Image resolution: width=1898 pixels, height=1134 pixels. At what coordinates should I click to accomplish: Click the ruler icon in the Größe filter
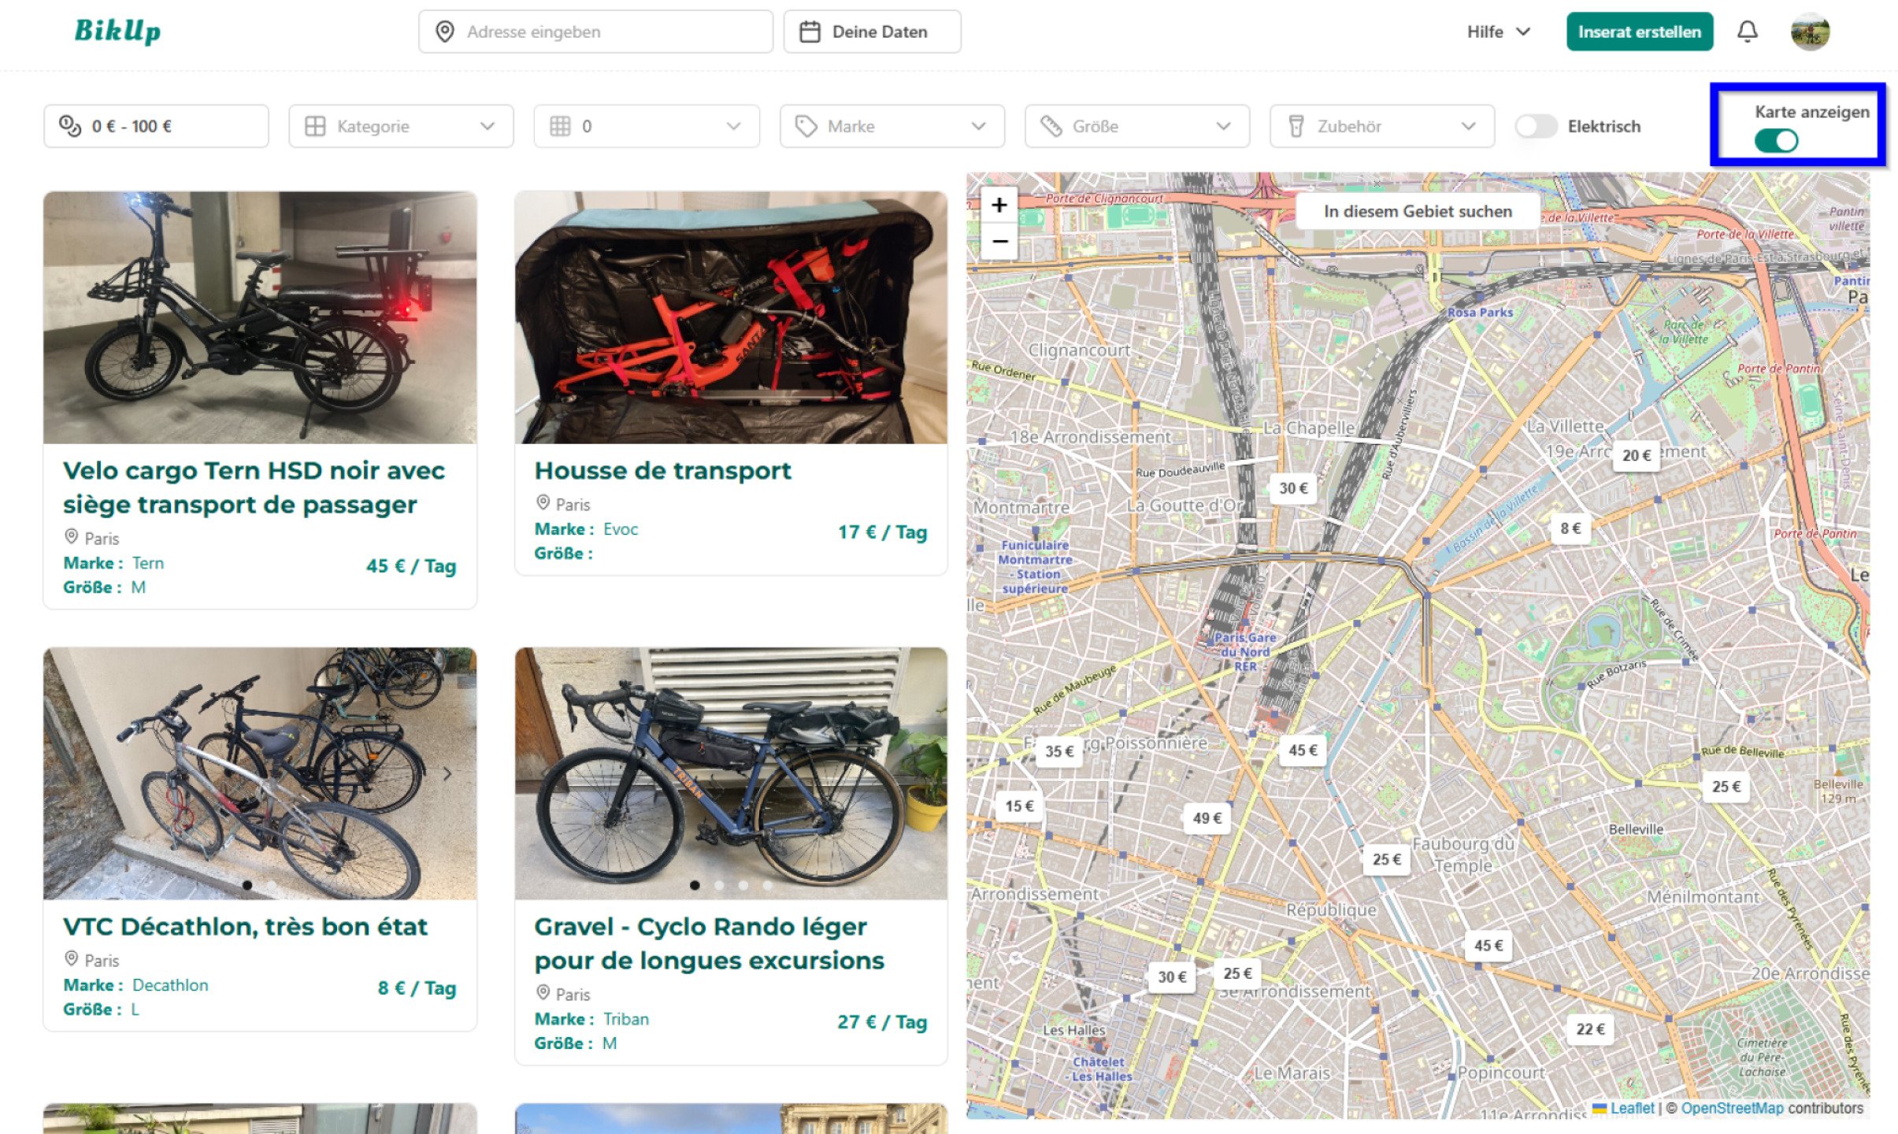pyautogui.click(x=1050, y=125)
